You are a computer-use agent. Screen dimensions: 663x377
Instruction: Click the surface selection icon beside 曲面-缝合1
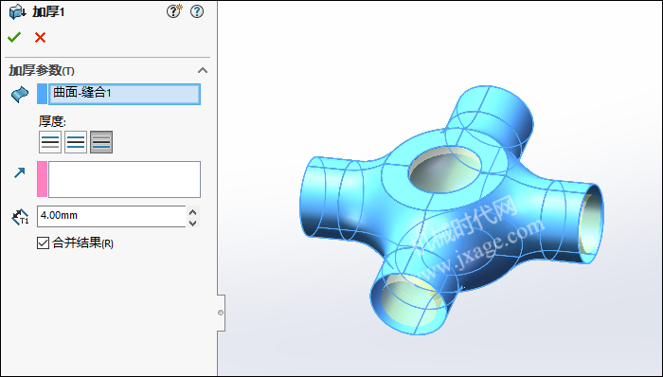(20, 95)
